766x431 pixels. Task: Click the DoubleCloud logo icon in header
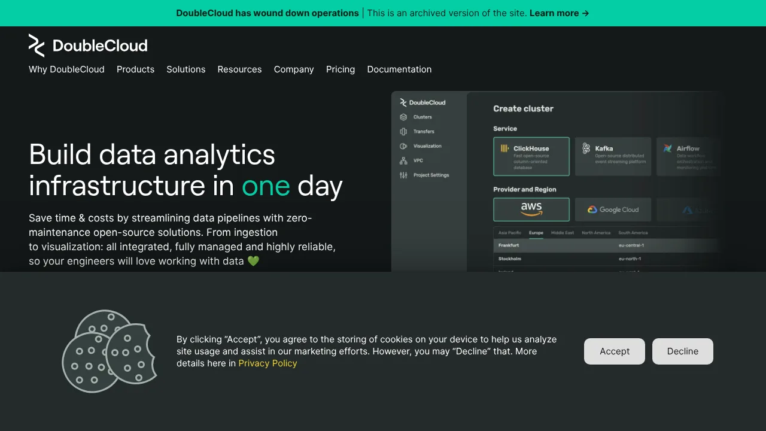(37, 45)
